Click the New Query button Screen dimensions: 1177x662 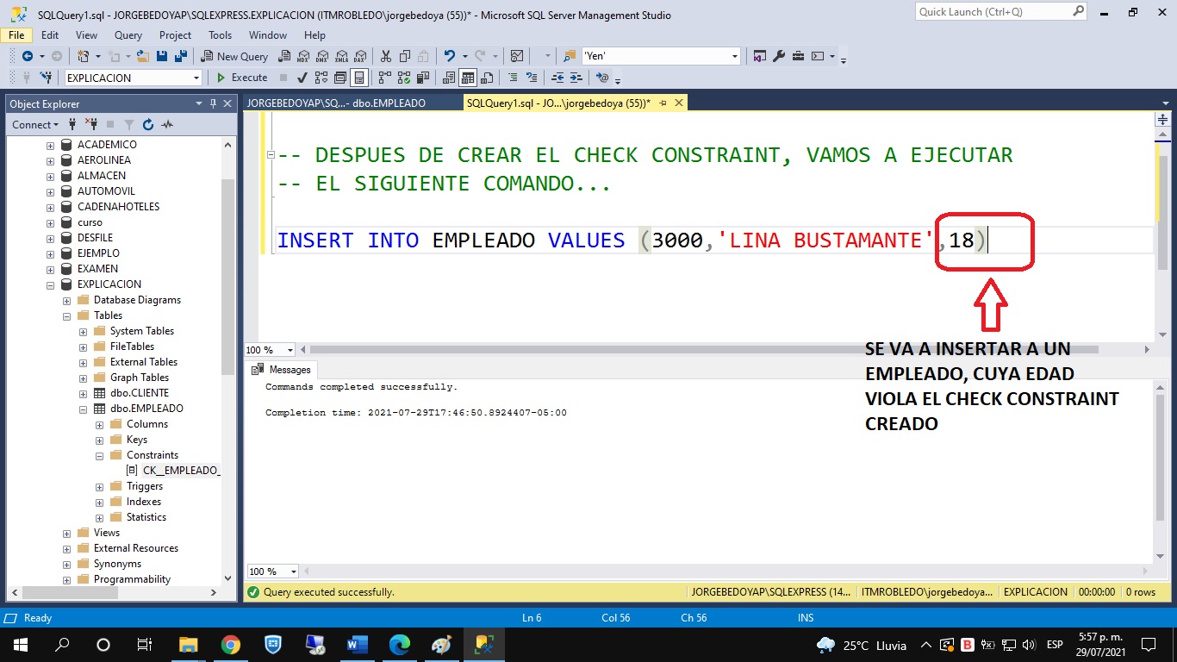click(x=235, y=56)
